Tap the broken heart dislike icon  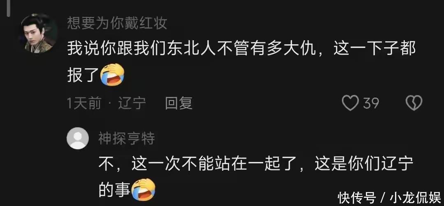click(x=414, y=103)
